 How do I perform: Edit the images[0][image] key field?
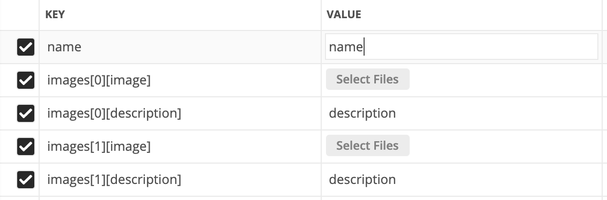click(x=180, y=80)
